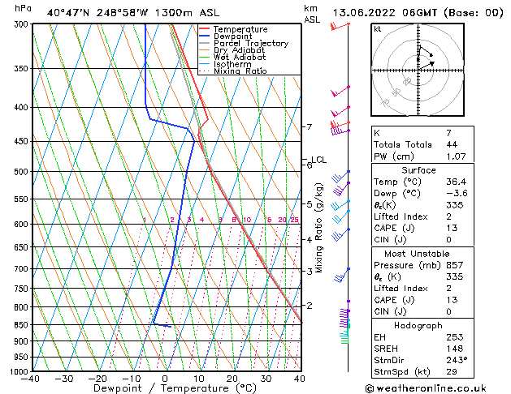Click the date header 13.06.2022 06GMT
Image resolution: width=511 pixels, height=394 pixels.
(x=384, y=13)
